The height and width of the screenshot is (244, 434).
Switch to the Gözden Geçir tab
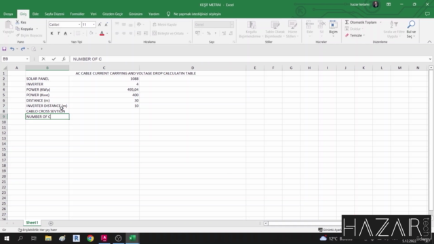pyautogui.click(x=113, y=14)
